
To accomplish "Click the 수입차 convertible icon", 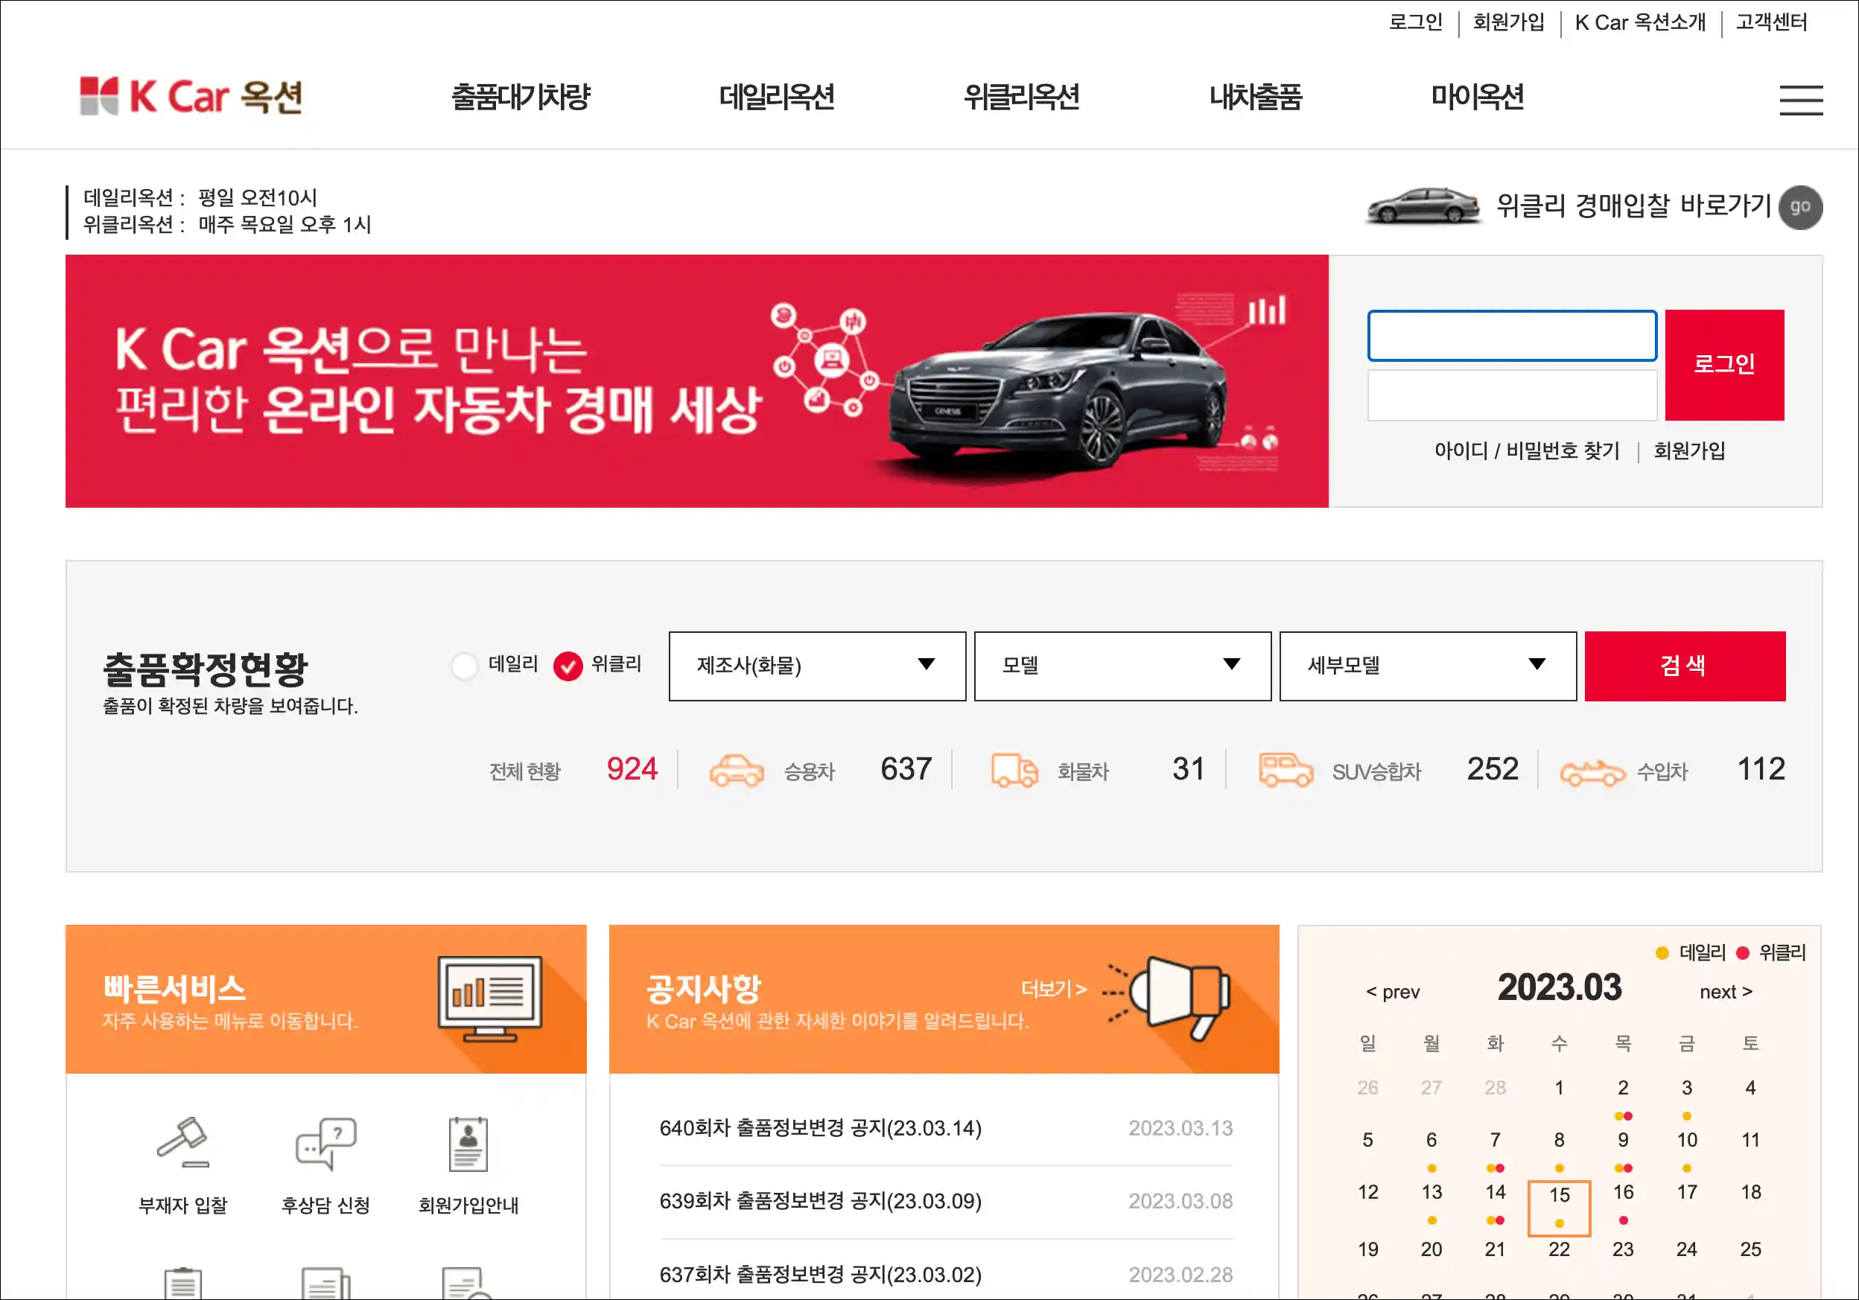I will coord(1592,773).
